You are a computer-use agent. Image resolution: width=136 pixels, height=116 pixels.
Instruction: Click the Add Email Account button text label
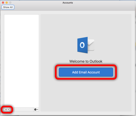86,72
